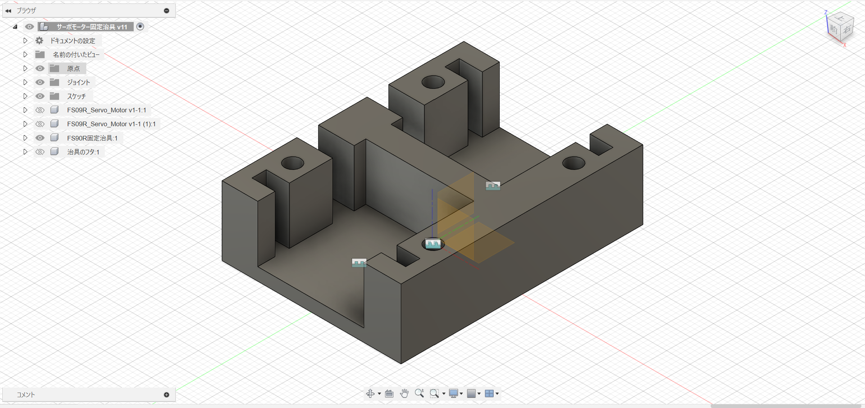This screenshot has height=408, width=865.
Task: Select the Pan hand tool
Action: tap(404, 393)
